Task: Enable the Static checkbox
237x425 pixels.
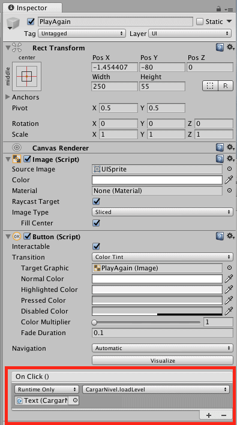Action: 200,22
